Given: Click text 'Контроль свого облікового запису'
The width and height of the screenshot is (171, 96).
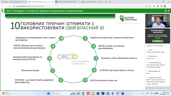Looking at the screenshot, I should 119,58.
